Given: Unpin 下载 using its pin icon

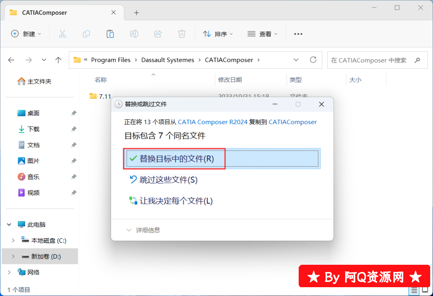Looking at the screenshot, I should pyautogui.click(x=74, y=129).
